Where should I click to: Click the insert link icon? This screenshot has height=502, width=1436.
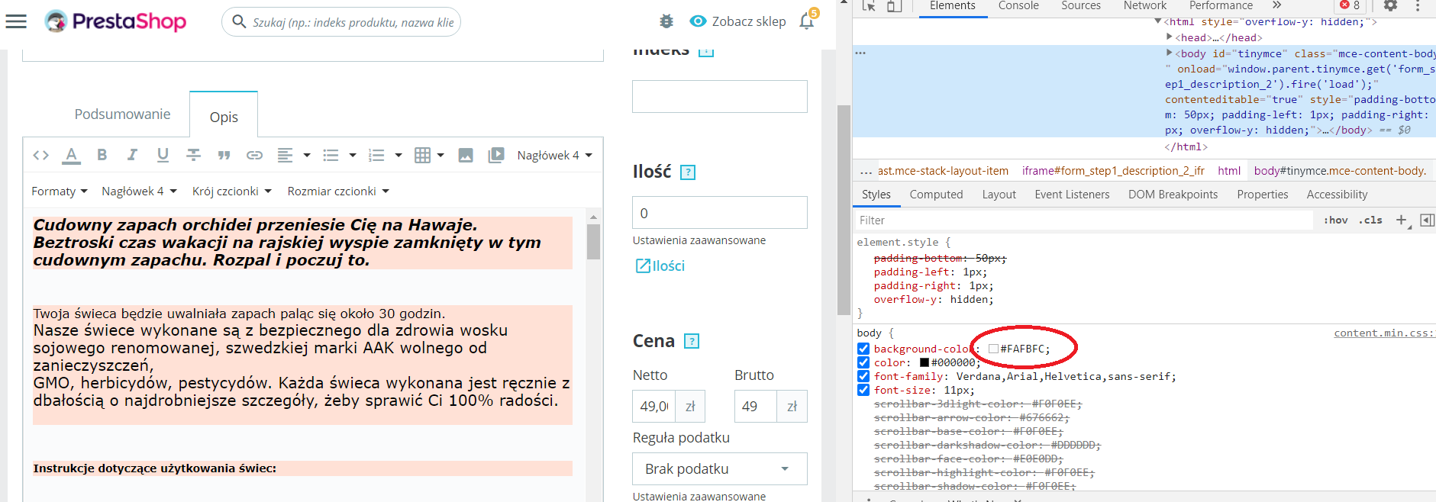pyautogui.click(x=254, y=156)
